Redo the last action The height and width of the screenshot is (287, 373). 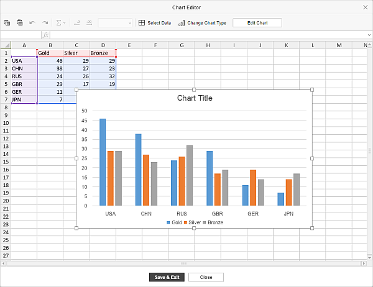(45, 22)
